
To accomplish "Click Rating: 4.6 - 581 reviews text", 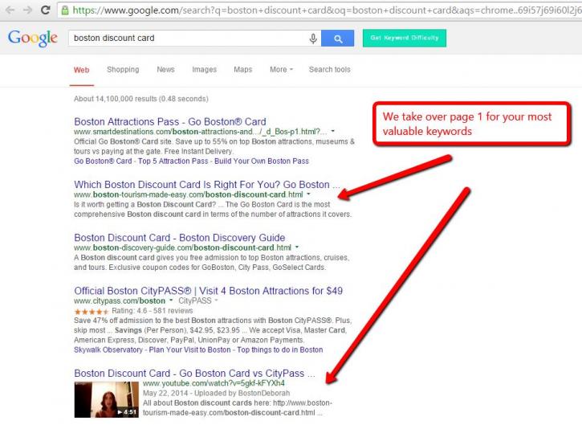I will (x=153, y=311).
